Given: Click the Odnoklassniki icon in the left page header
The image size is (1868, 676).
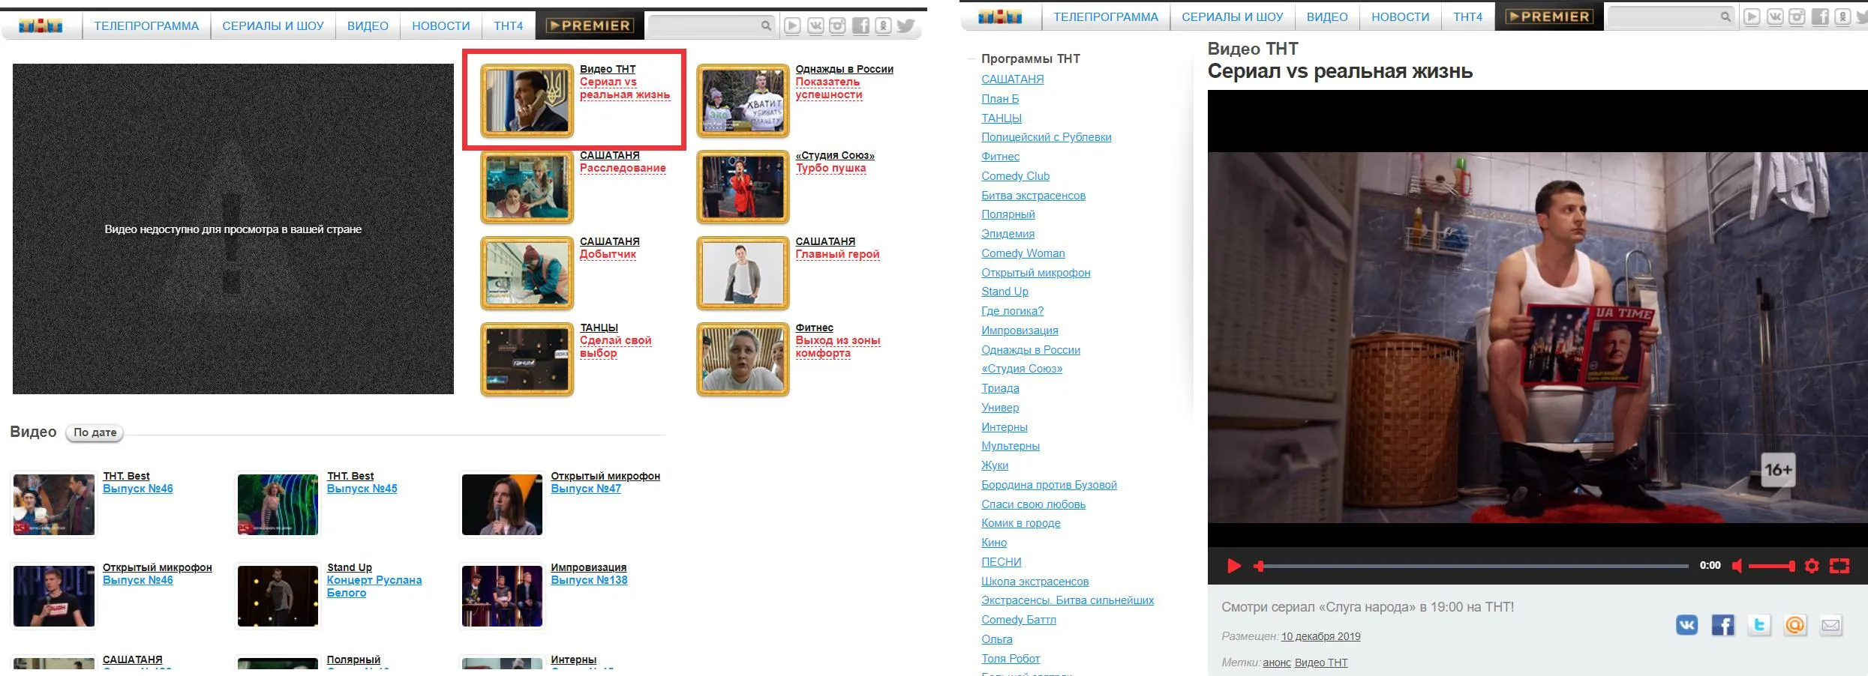Looking at the screenshot, I should click(883, 26).
